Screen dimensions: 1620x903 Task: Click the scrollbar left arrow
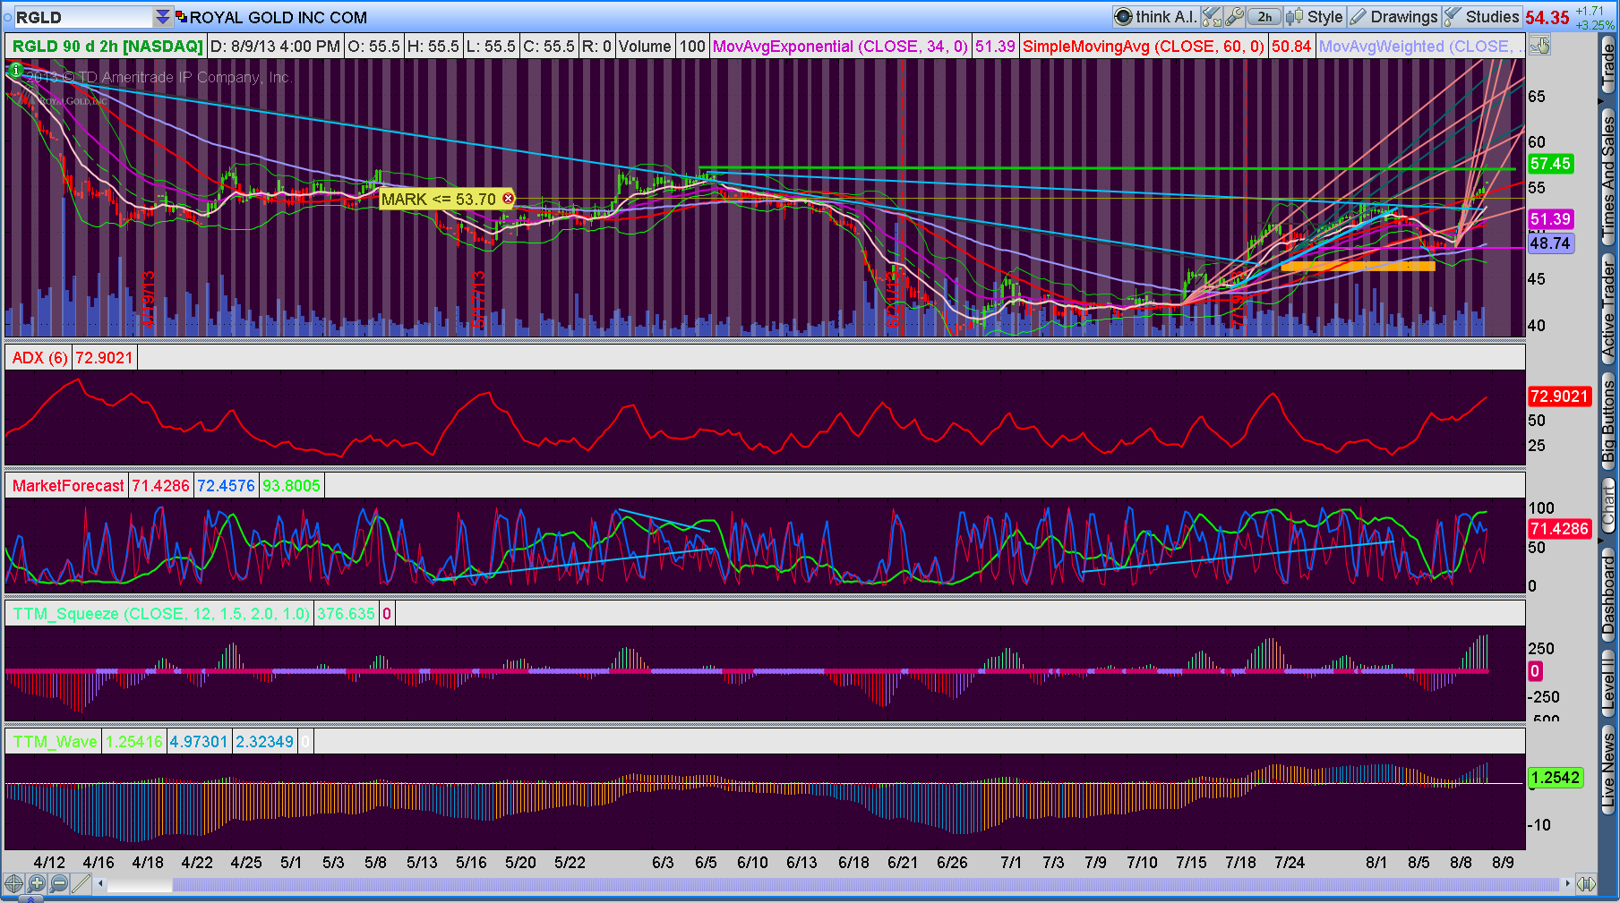pos(101,884)
